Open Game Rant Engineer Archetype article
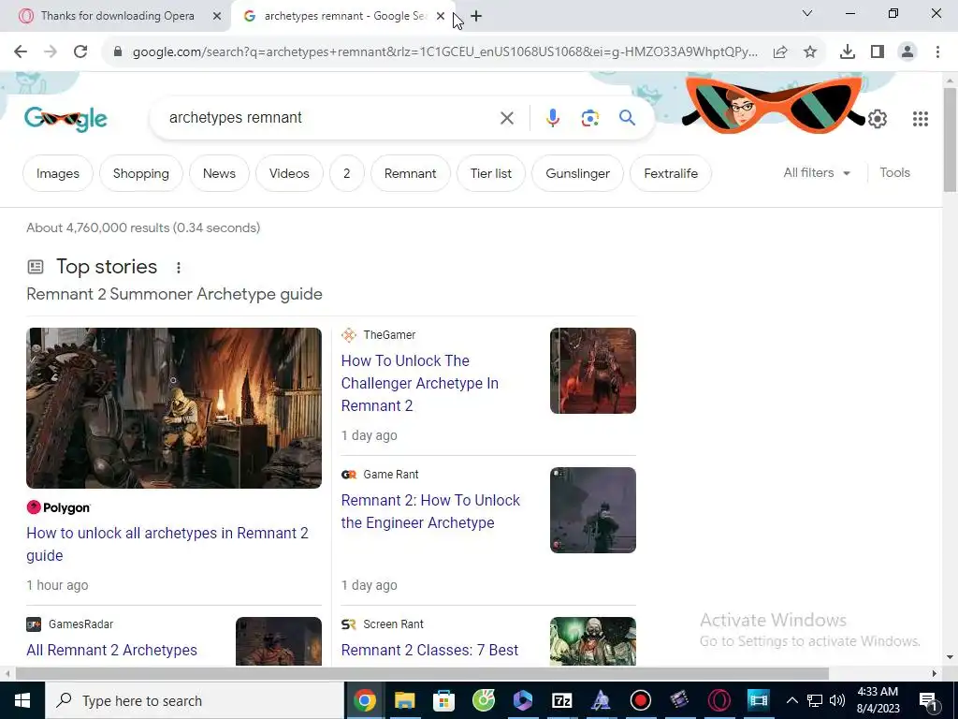Image resolution: width=958 pixels, height=719 pixels. pyautogui.click(x=430, y=512)
